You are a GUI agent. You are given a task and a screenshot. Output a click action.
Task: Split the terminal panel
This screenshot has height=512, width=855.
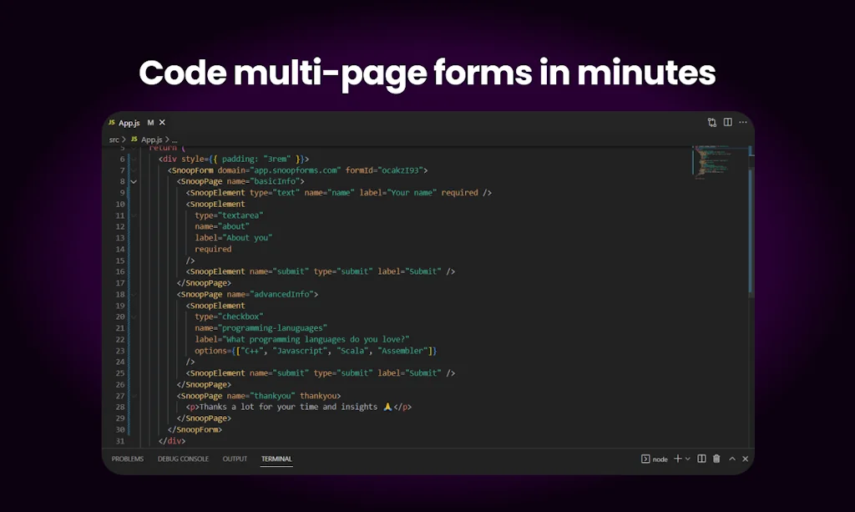pyautogui.click(x=701, y=459)
